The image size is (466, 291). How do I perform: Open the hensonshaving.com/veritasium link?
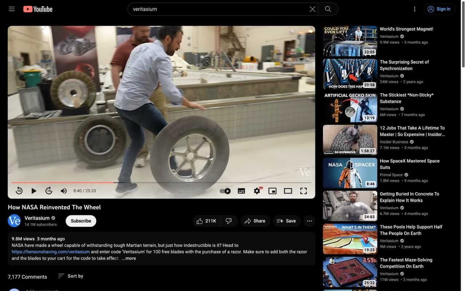[x=51, y=252]
